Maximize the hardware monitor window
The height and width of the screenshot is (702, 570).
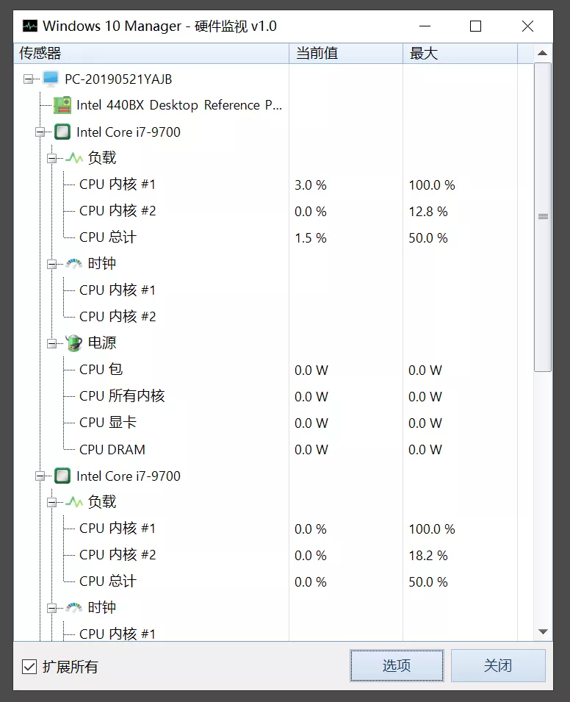pos(475,26)
